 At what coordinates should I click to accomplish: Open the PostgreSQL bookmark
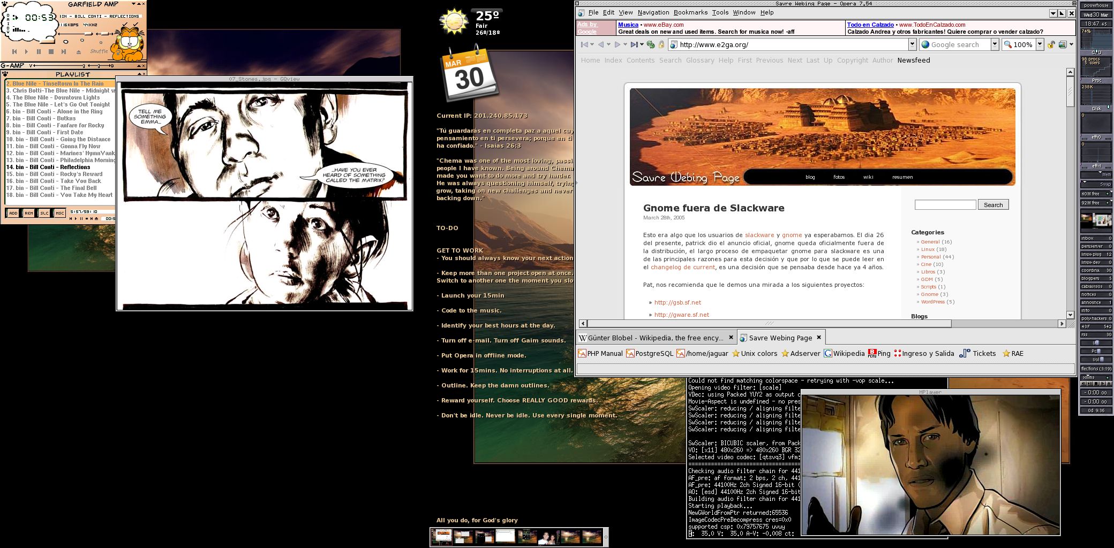click(650, 354)
